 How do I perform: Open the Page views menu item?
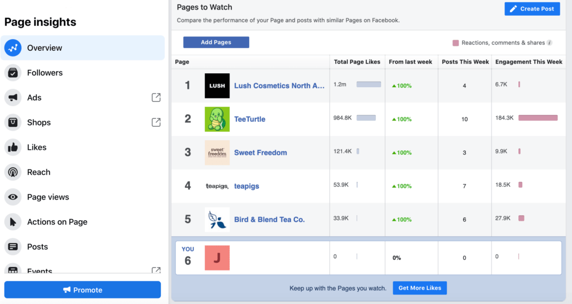pyautogui.click(x=83, y=197)
